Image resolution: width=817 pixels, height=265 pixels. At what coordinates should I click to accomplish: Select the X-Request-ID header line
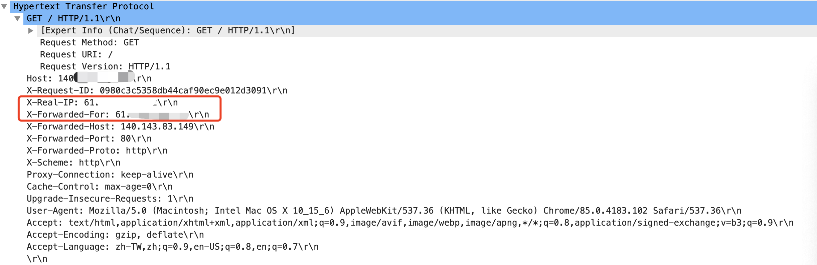(x=157, y=90)
